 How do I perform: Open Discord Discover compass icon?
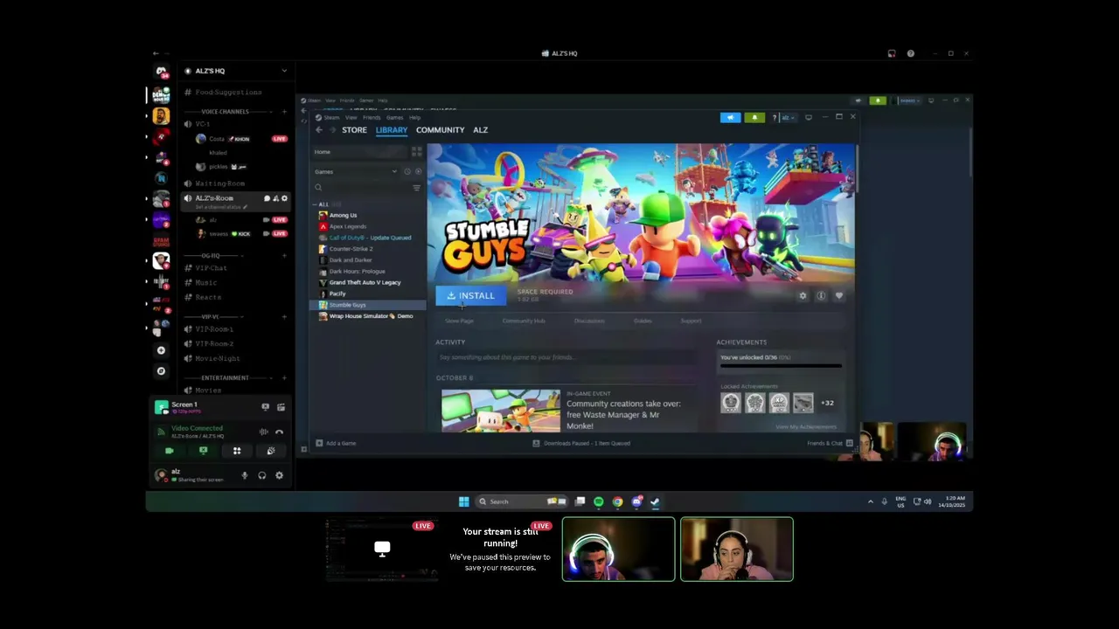(161, 371)
